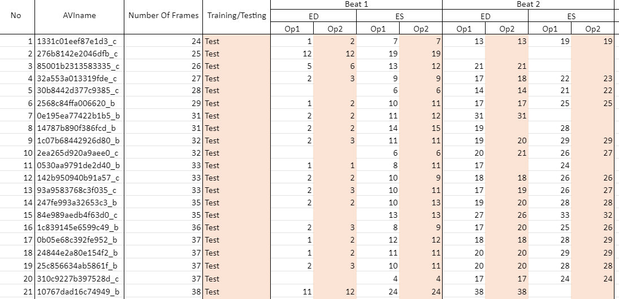Click the 10767dad16c74949_b AVIname cell
The height and width of the screenshot is (299, 619).
tap(77, 292)
